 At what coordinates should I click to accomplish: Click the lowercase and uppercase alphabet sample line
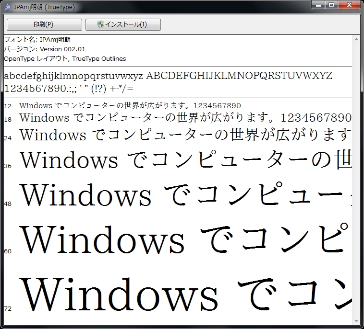(168, 76)
